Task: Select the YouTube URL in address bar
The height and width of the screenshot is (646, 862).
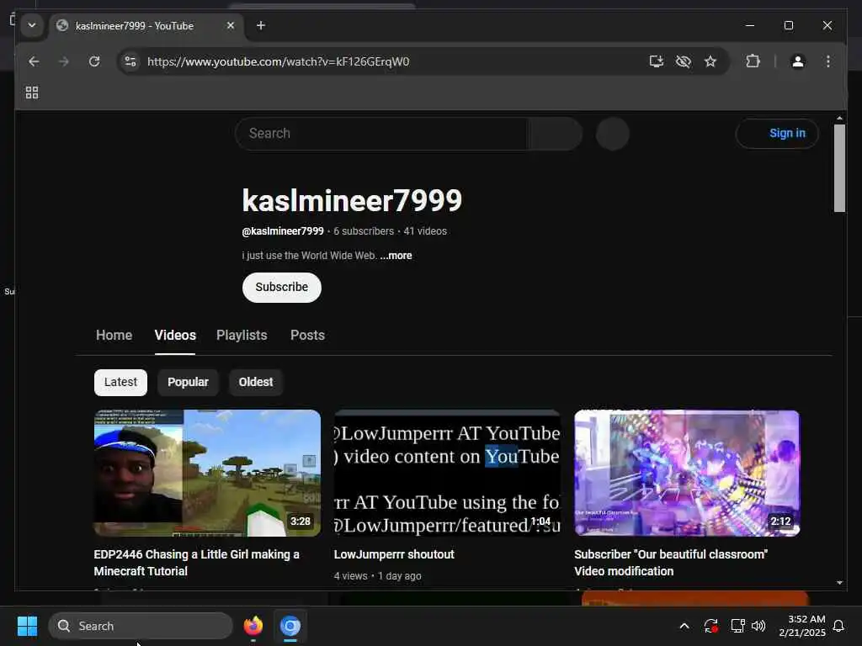Action: 278,61
